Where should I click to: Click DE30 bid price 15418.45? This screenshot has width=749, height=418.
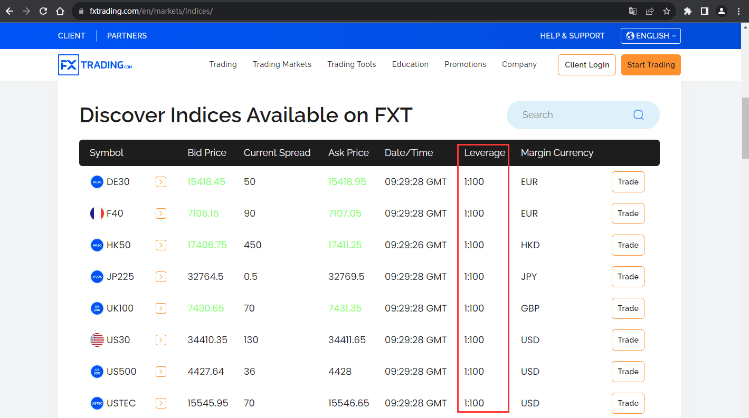point(206,182)
